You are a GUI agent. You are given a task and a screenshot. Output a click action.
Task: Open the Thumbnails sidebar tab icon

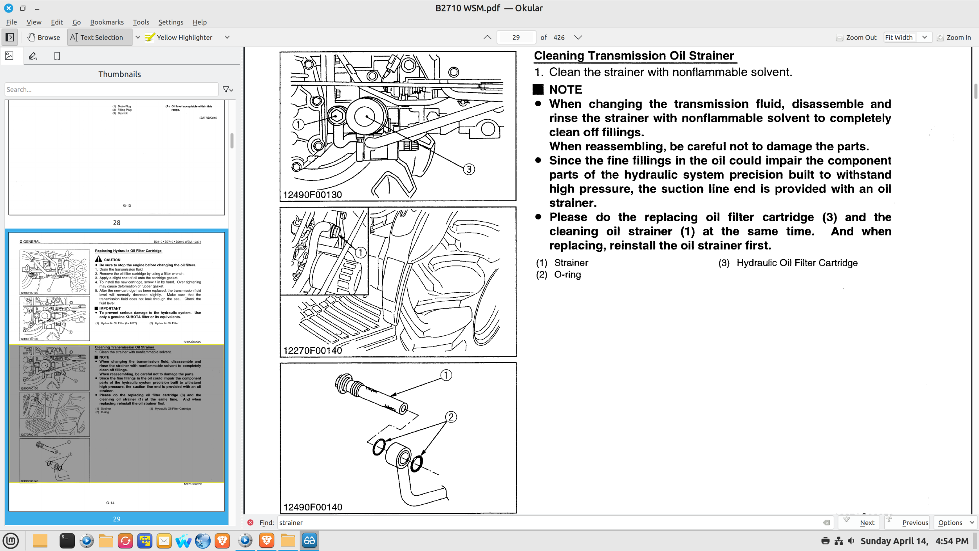10,56
